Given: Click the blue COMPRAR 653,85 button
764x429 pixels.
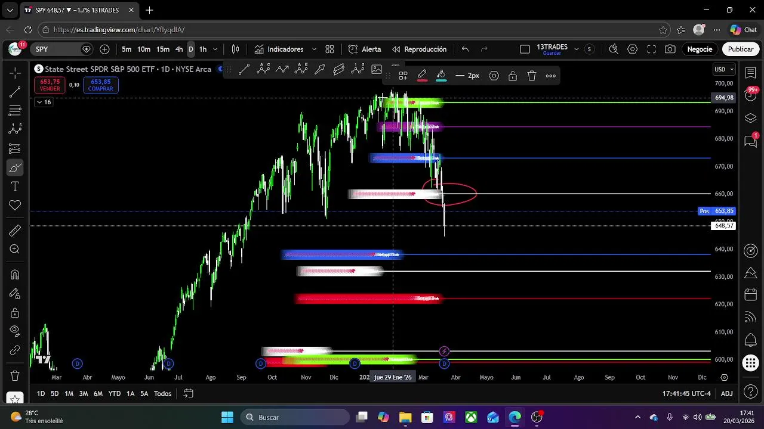Looking at the screenshot, I should (100, 85).
